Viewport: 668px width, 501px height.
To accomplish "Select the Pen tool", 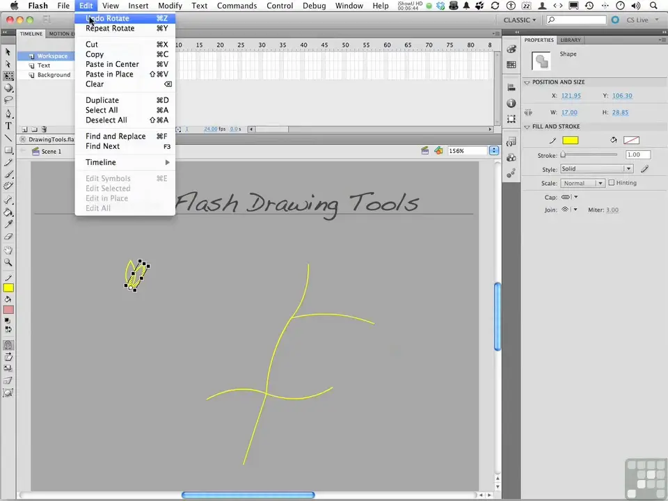I will tap(8, 113).
